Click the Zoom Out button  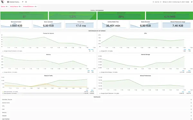pos(157,2)
